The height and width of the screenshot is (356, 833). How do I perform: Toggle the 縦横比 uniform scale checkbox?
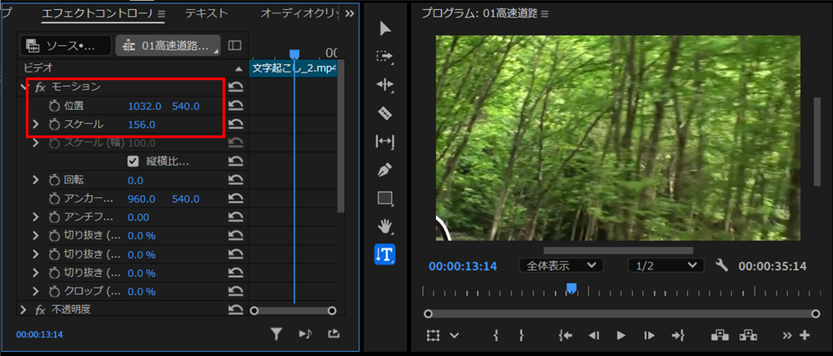133,161
